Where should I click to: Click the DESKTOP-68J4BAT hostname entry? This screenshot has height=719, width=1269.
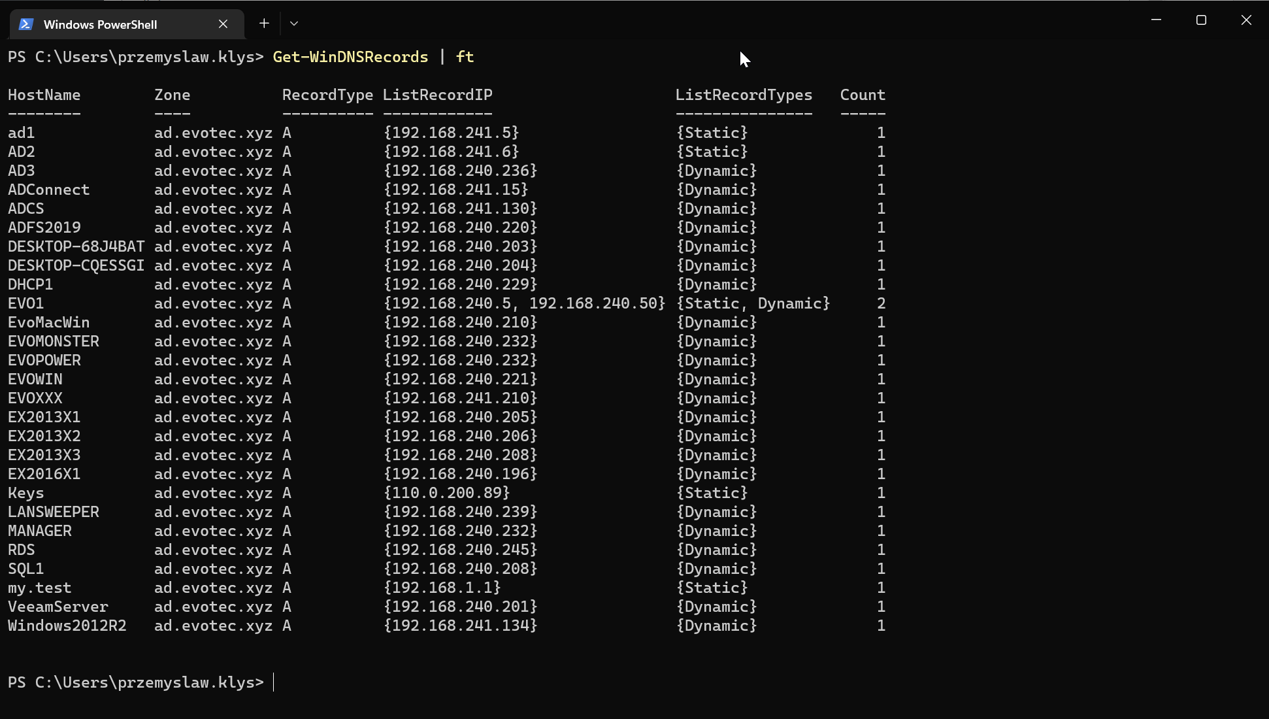coord(76,246)
